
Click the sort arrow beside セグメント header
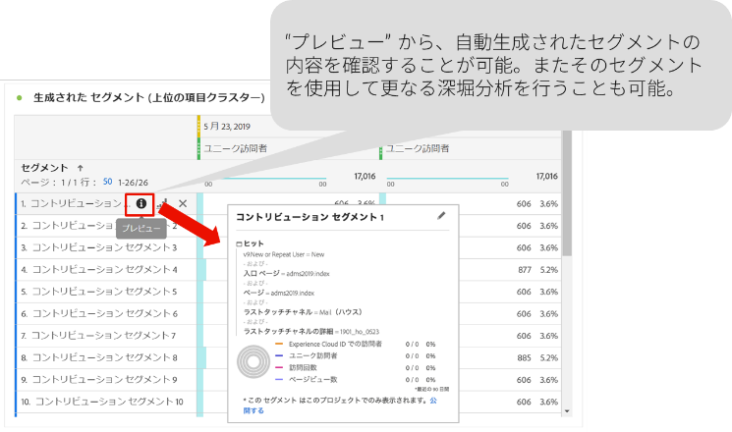click(x=81, y=168)
